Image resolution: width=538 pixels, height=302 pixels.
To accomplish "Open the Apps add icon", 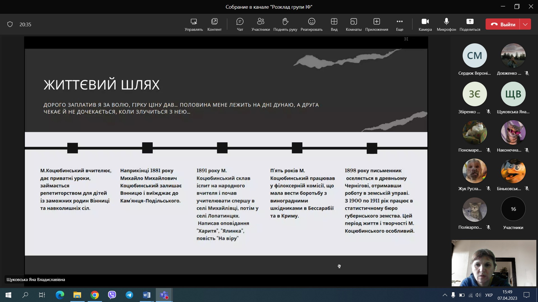I will coord(376,22).
